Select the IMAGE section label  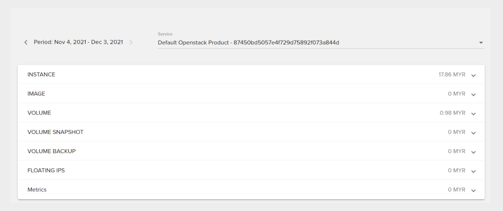point(37,94)
